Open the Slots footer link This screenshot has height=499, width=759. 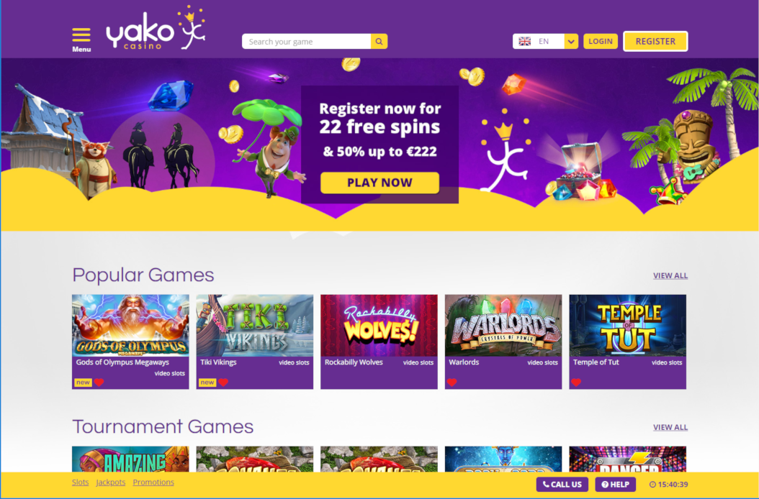(x=81, y=482)
